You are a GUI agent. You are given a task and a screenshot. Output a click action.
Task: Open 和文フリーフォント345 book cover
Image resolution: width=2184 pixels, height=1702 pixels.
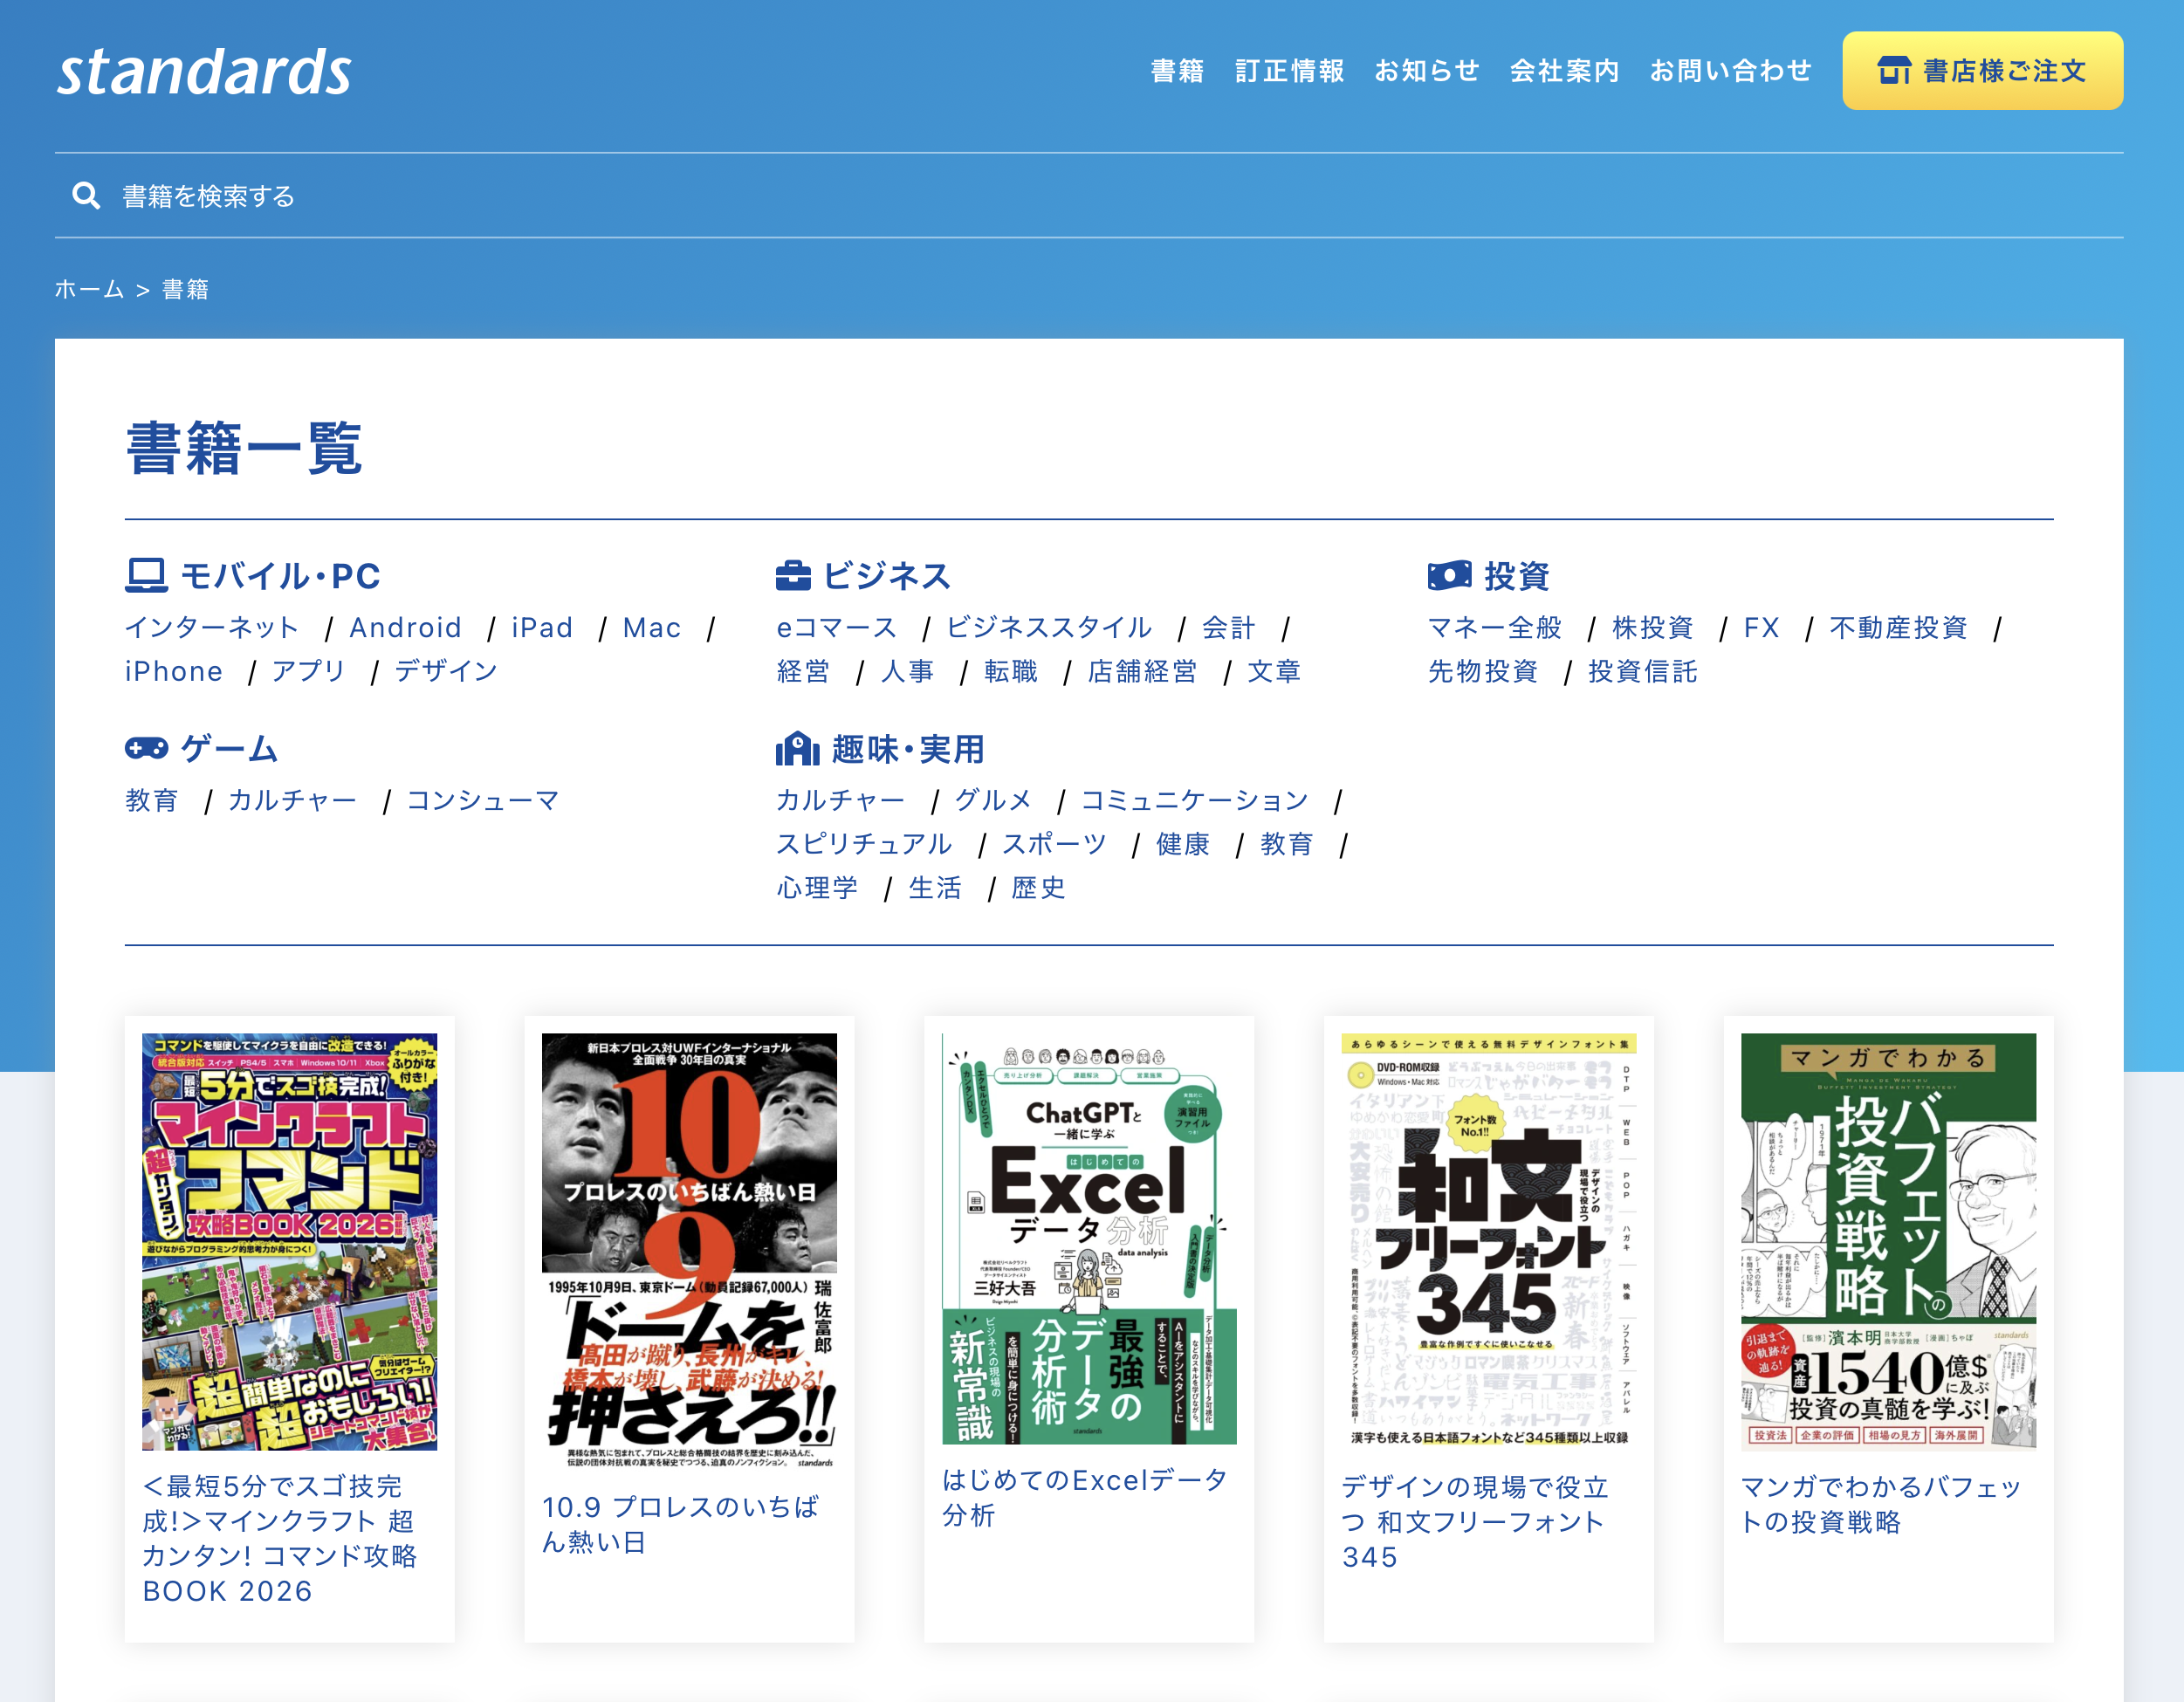(1488, 1240)
